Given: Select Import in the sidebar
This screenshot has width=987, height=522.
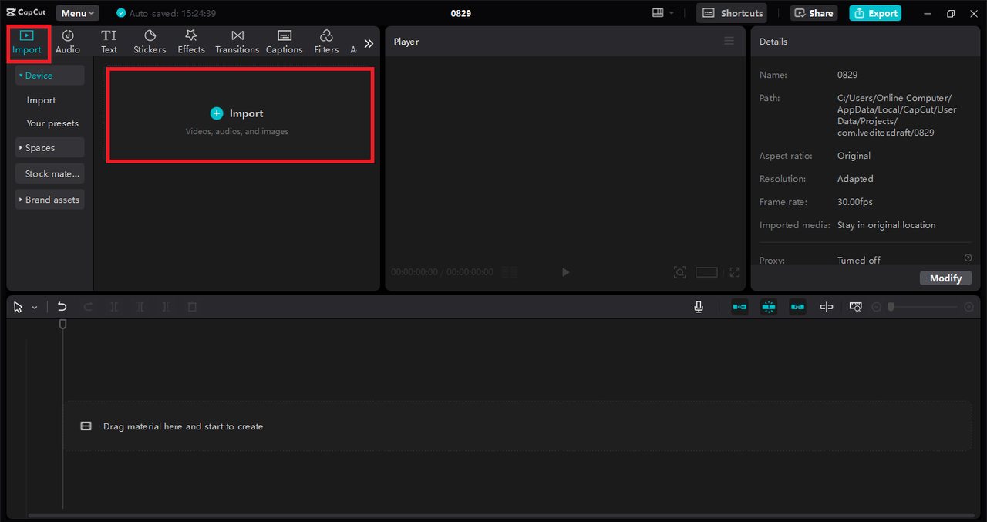Looking at the screenshot, I should click(42, 100).
